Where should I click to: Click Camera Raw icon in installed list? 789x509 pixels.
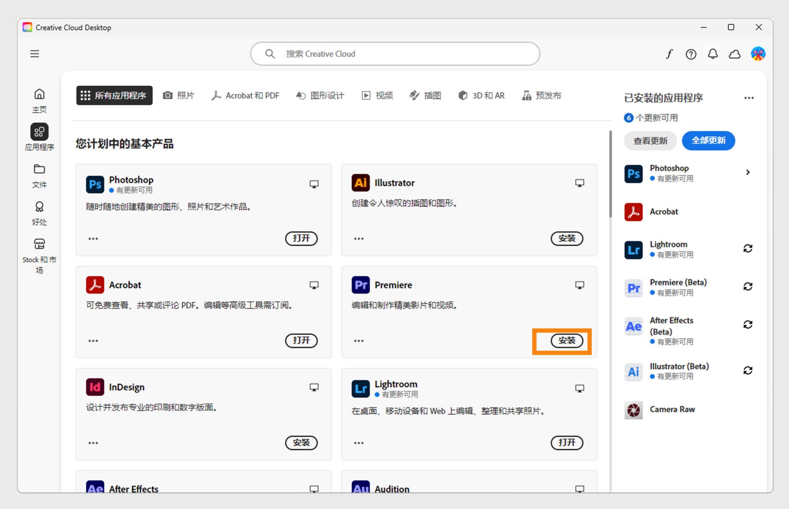633,410
